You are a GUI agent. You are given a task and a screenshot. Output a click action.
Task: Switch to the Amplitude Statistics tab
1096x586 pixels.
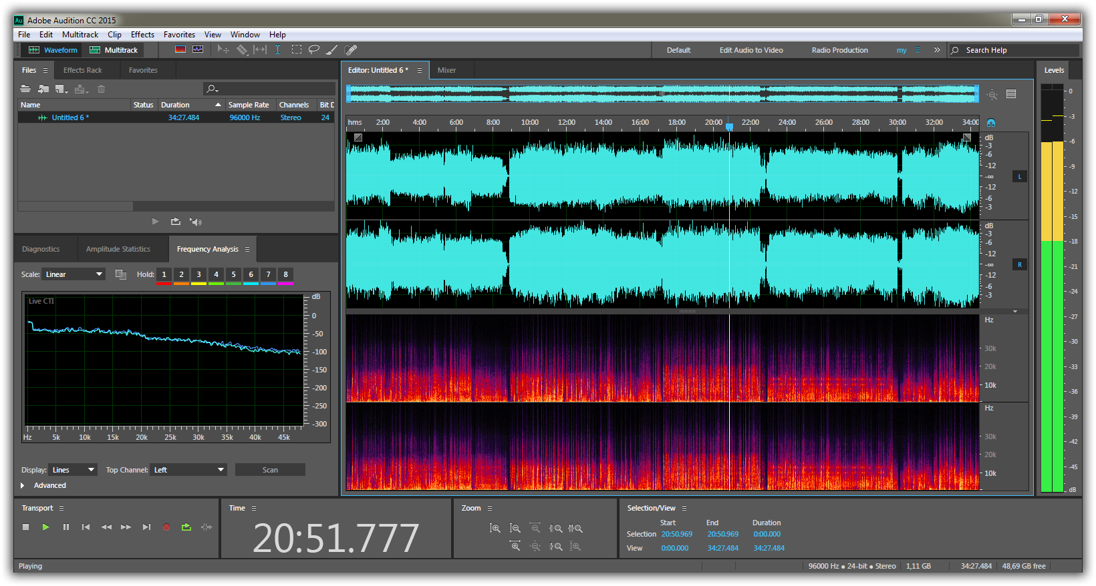[x=118, y=249]
